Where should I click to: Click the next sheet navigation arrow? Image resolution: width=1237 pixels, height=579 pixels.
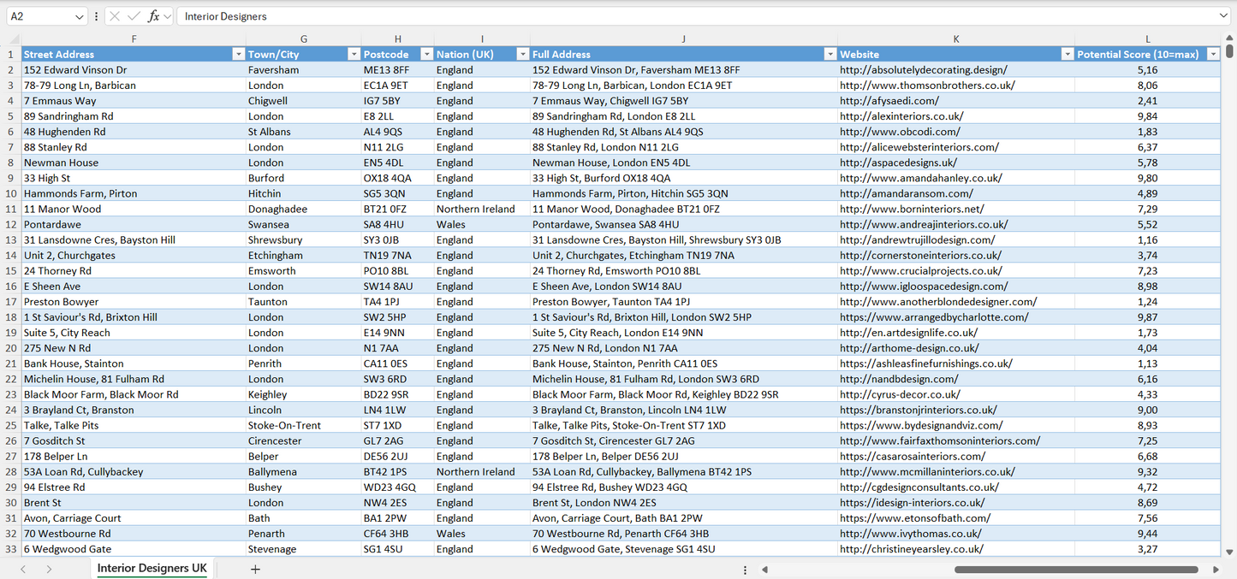pos(49,569)
